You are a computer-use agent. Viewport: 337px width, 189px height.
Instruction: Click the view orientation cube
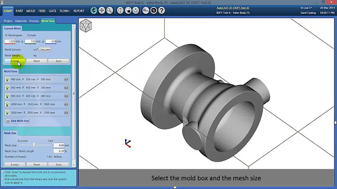tap(86, 25)
